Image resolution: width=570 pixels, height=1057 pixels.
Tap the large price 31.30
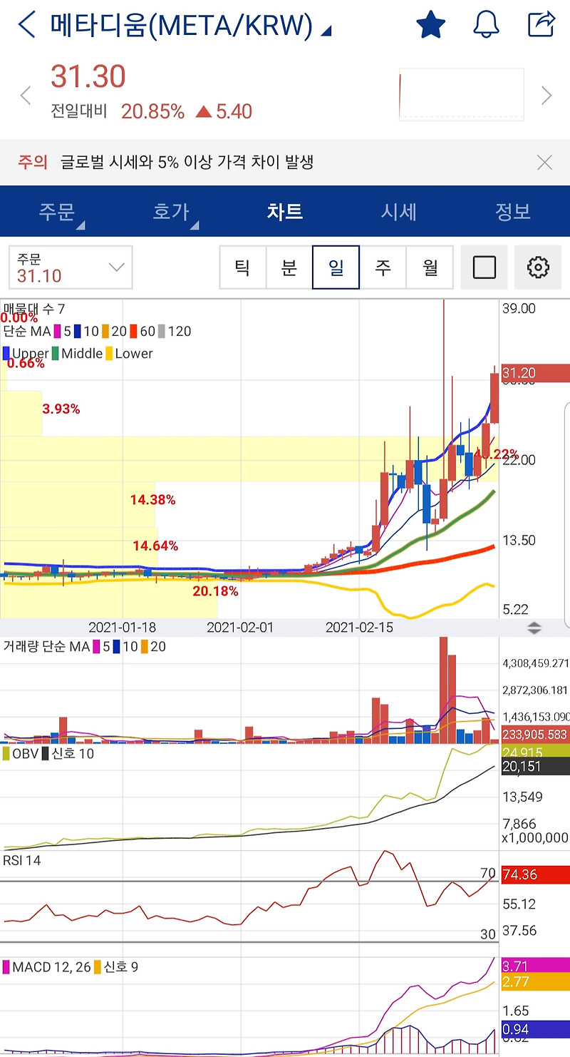point(88,76)
